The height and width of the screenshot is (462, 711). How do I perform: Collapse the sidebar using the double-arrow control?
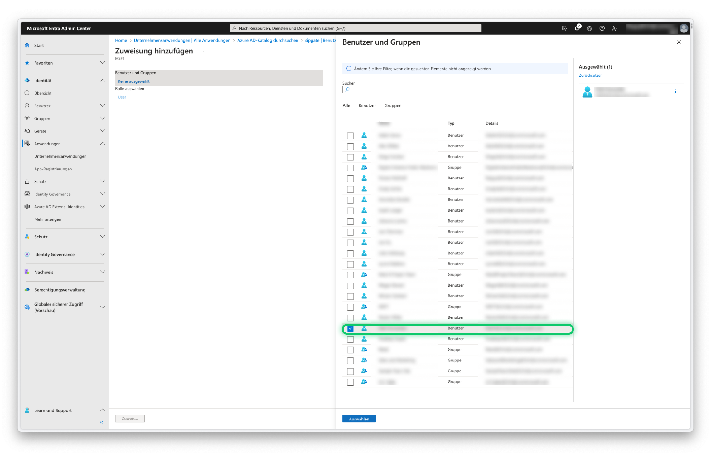pyautogui.click(x=101, y=422)
